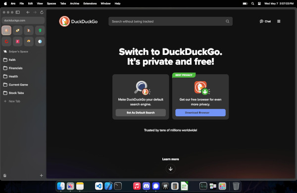Open Notes from the Dock
Screen dimensions: 297x193
coord(80,186)
